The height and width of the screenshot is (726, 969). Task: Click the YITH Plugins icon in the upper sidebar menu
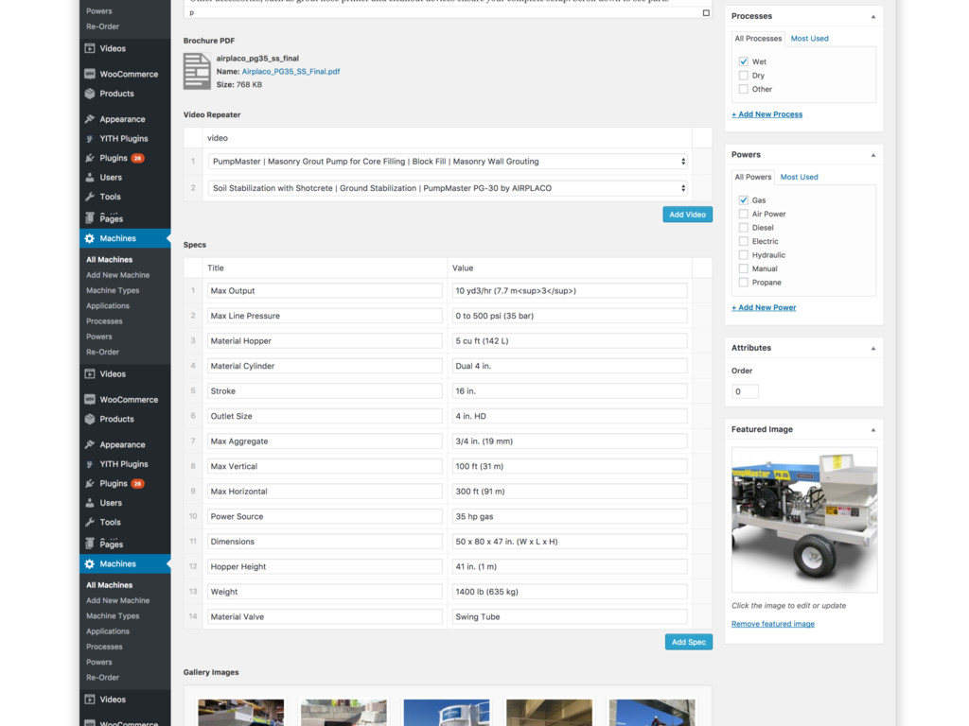tap(90, 139)
